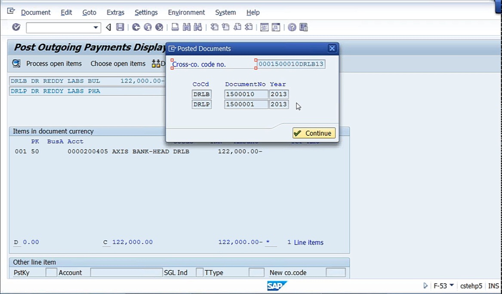Click Process open items button
The height and width of the screenshot is (294, 502).
click(x=54, y=64)
